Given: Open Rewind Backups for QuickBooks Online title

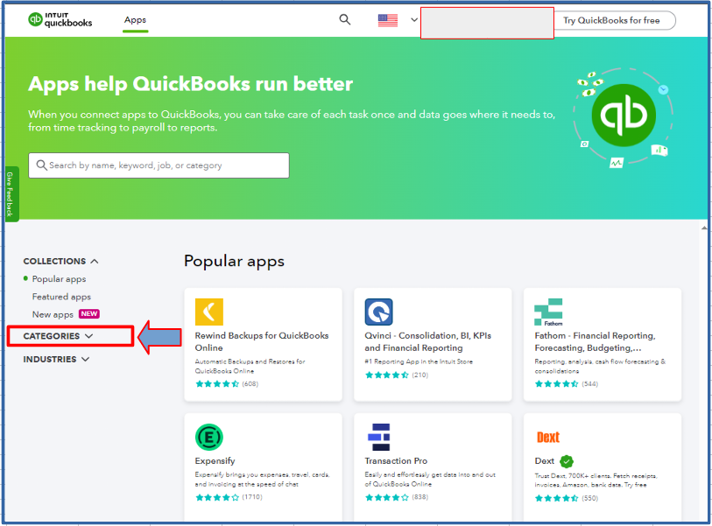Looking at the screenshot, I should click(x=262, y=341).
